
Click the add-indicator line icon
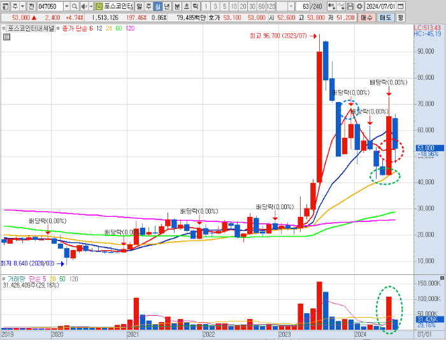(x=342, y=6)
